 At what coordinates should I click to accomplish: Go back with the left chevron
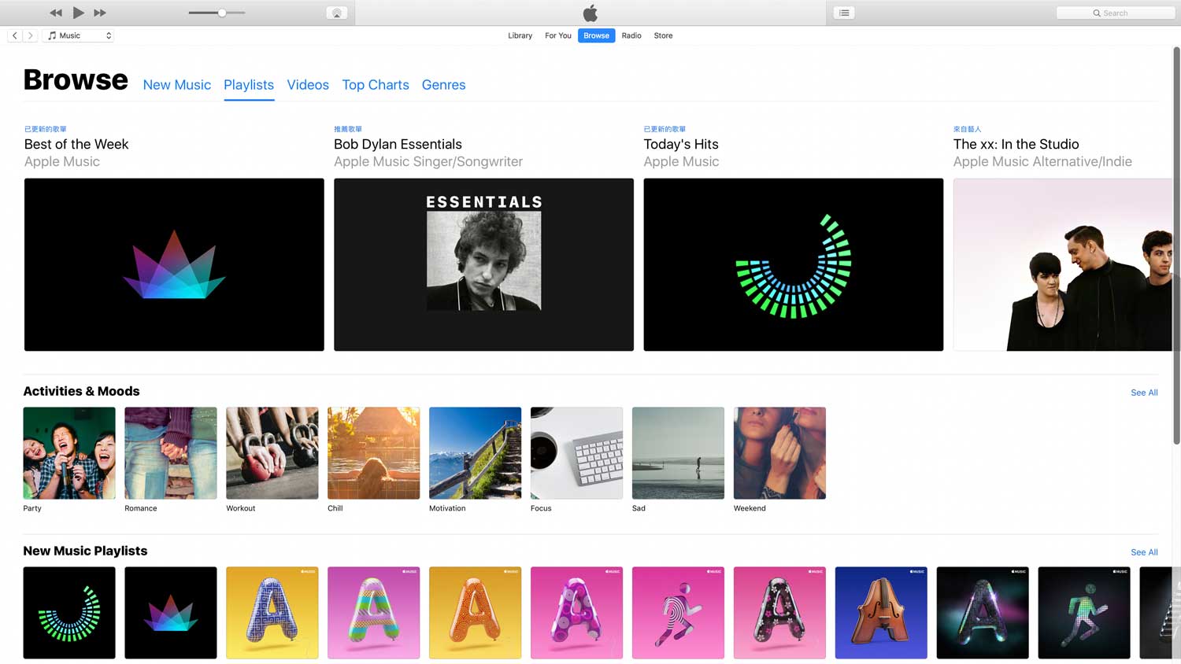coord(14,35)
